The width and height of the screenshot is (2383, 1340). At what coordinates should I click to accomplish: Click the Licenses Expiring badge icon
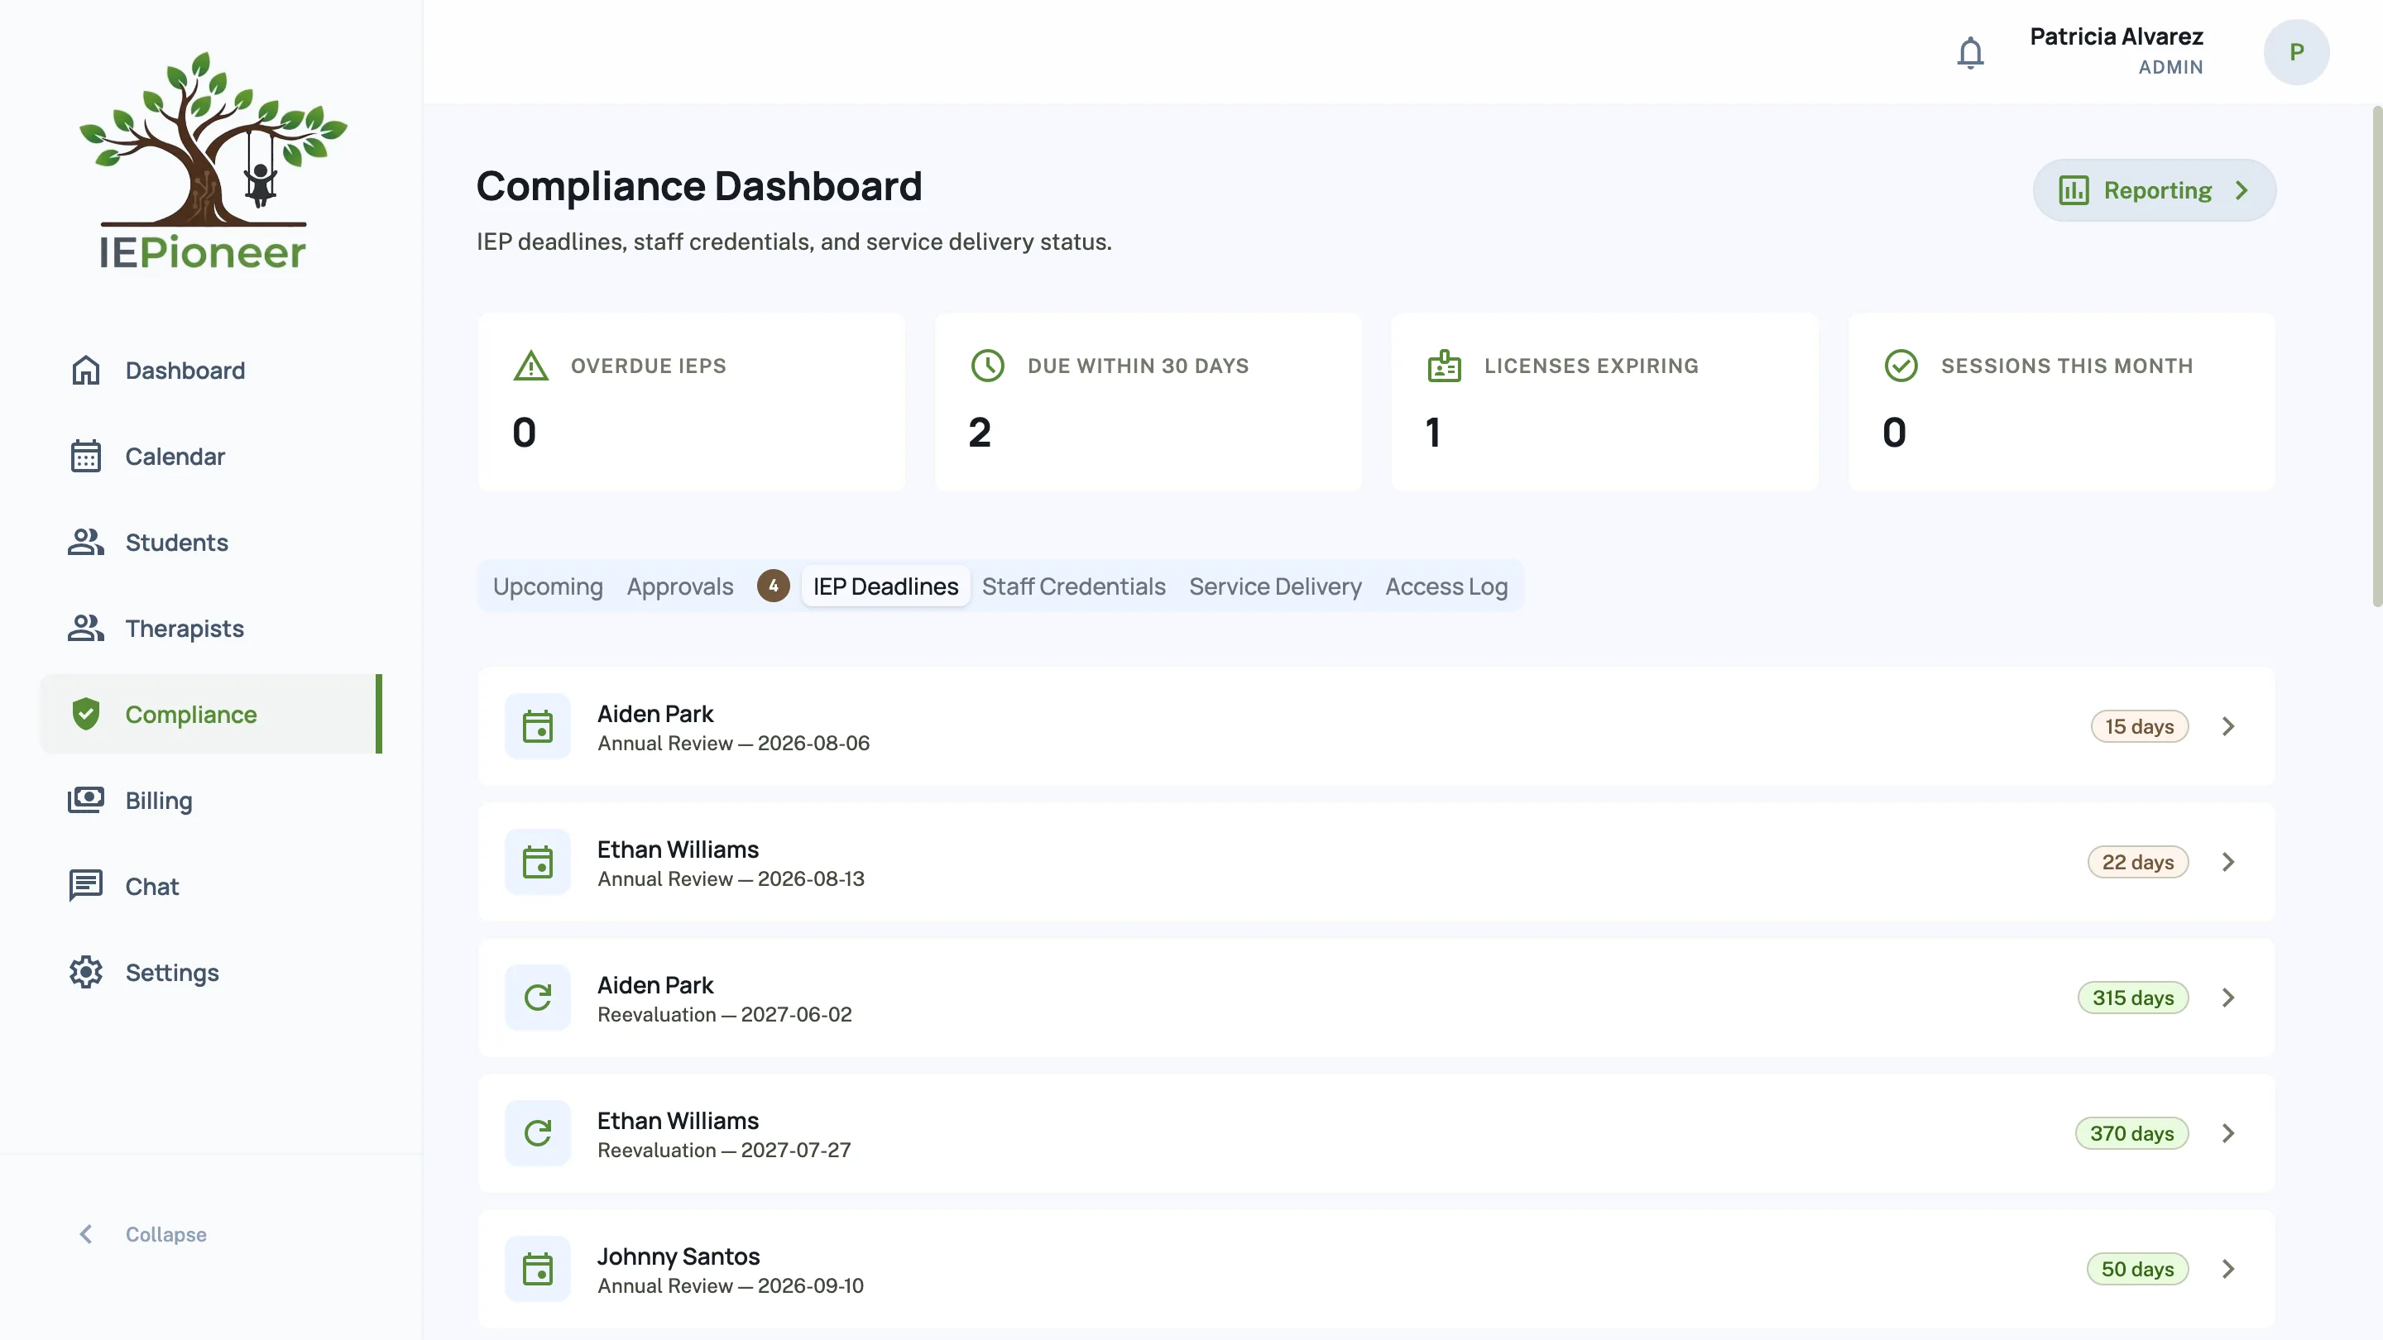tap(1444, 366)
